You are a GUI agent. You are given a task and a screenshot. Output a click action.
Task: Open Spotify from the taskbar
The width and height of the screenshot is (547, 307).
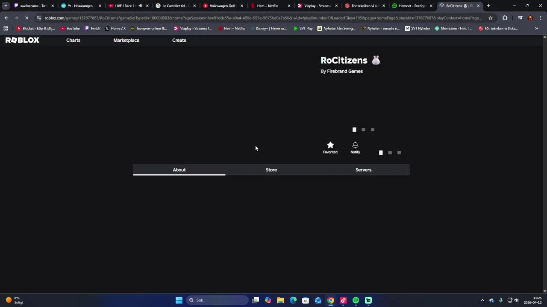[356, 300]
